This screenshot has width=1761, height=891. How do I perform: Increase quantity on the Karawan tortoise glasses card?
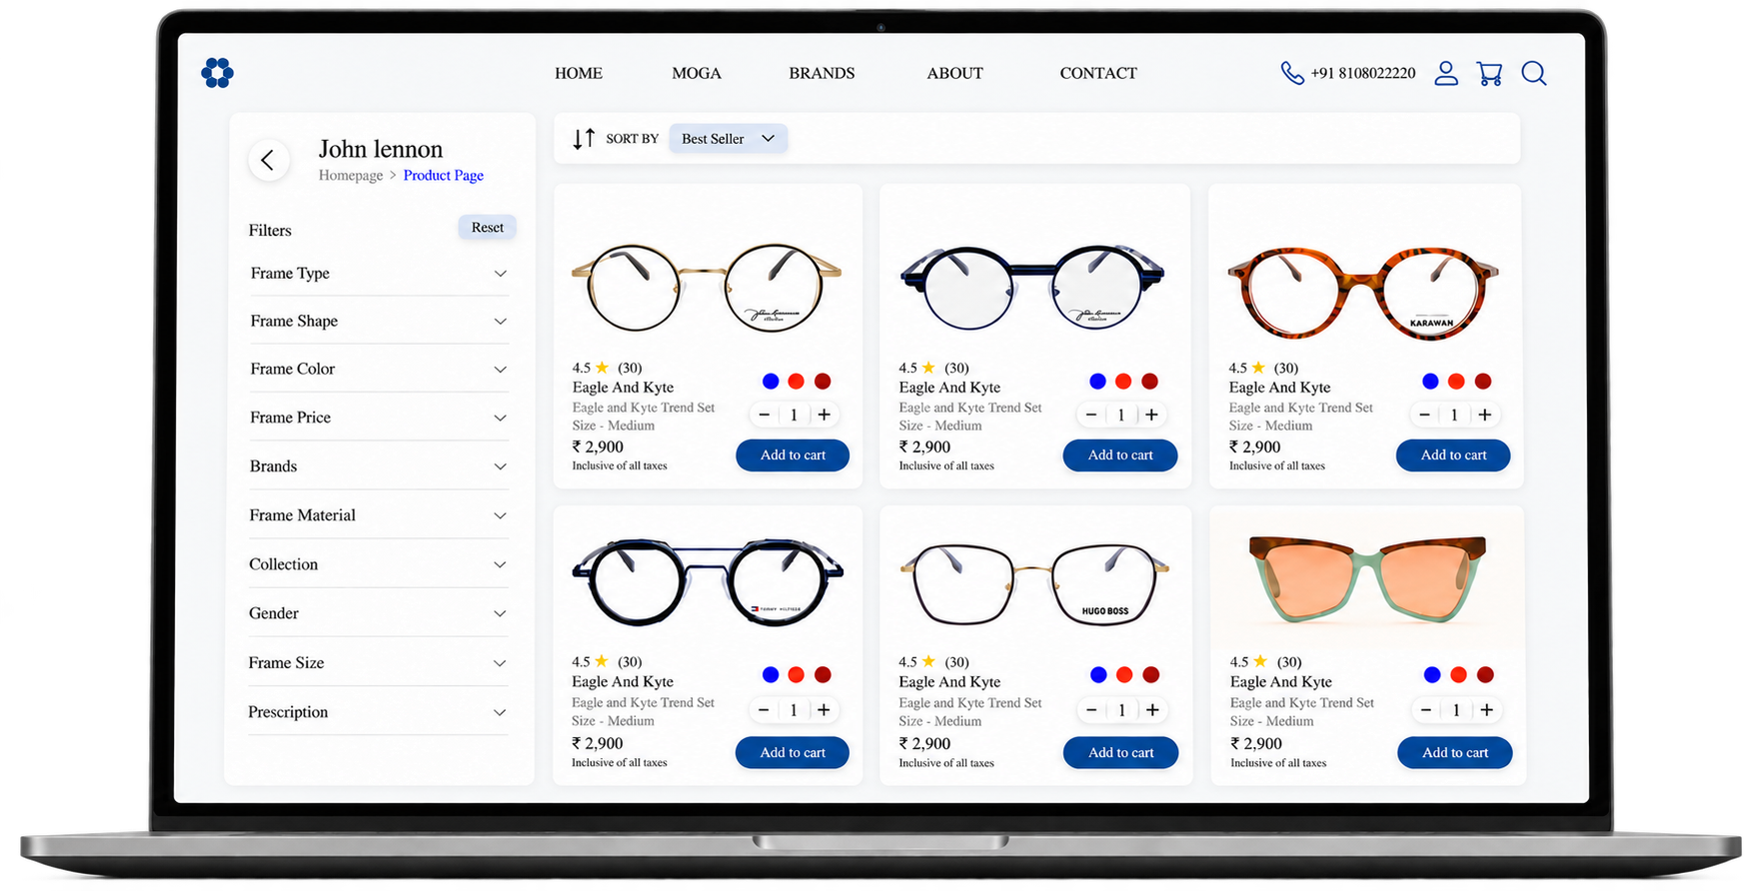pyautogui.click(x=1485, y=415)
